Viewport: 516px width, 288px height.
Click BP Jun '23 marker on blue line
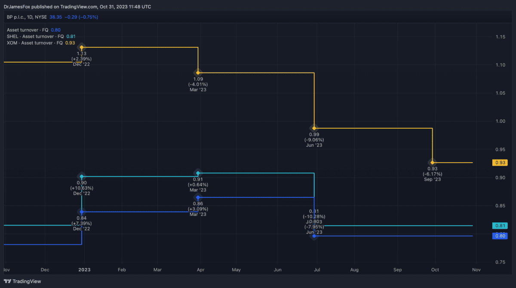[314, 236]
